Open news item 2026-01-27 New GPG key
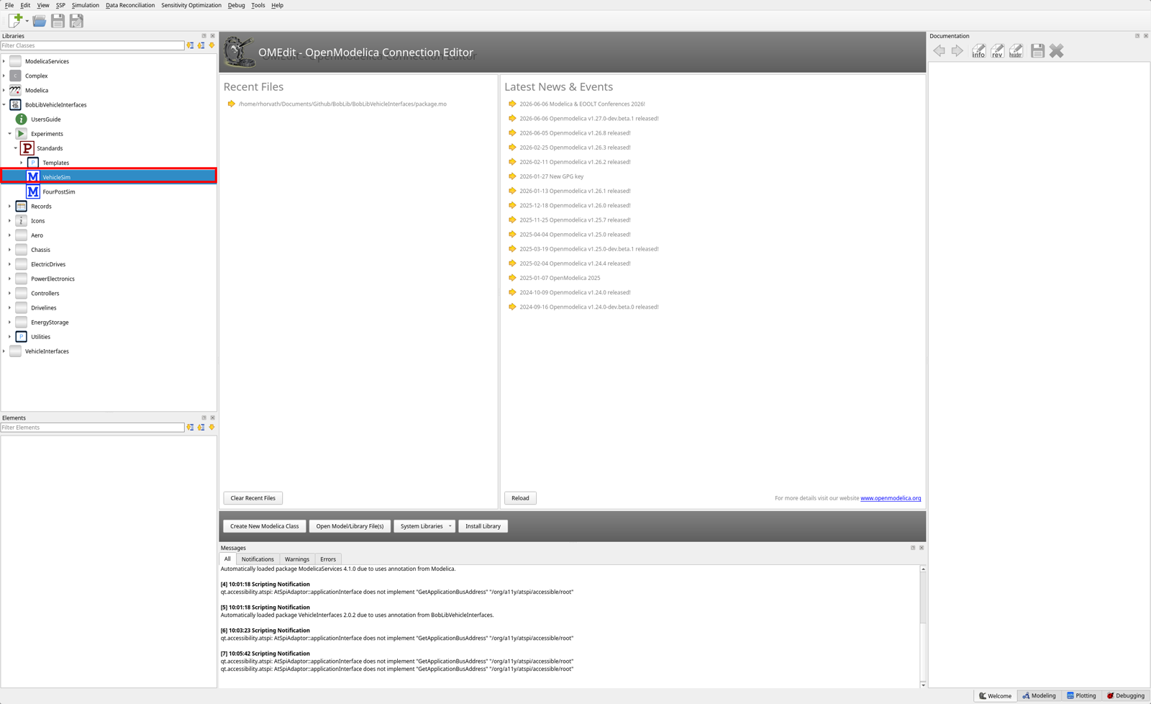The width and height of the screenshot is (1151, 704). (552, 176)
